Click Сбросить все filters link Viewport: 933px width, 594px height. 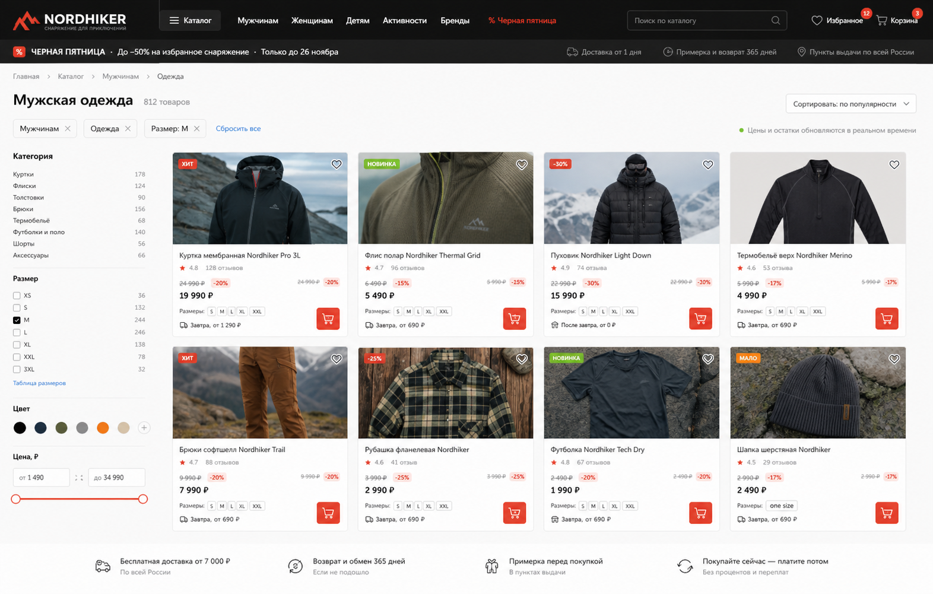coord(238,129)
